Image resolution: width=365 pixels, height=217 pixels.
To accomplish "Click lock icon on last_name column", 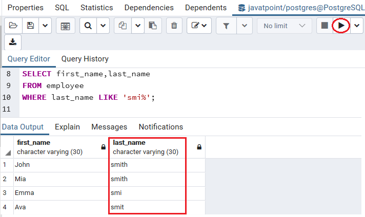I will 199,147.
